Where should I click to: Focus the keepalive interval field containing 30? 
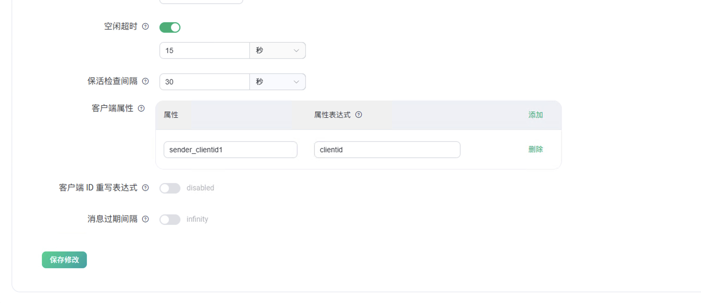pos(204,81)
